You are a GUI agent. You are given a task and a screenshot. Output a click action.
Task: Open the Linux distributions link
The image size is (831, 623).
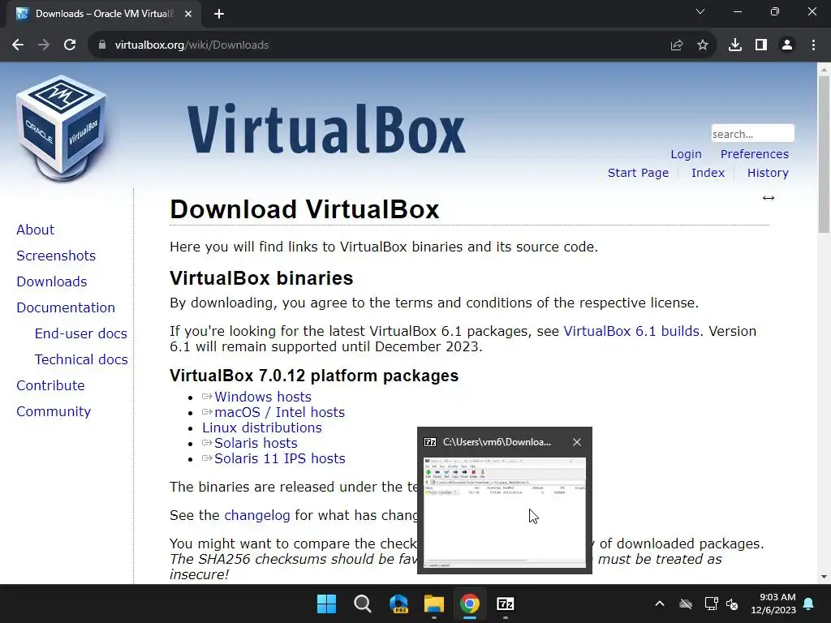[x=262, y=428]
